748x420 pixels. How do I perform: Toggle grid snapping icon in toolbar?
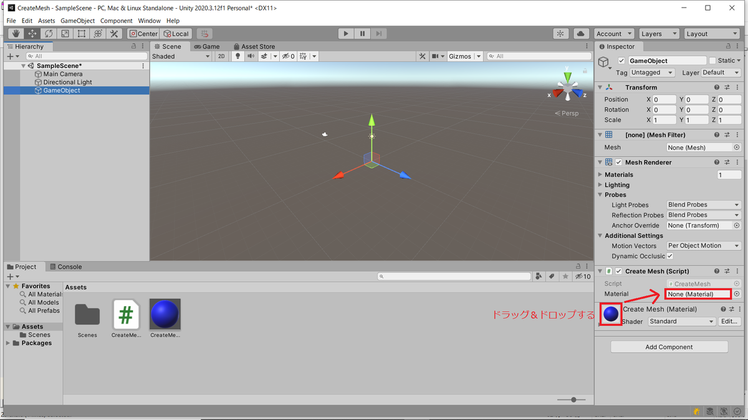(x=204, y=34)
